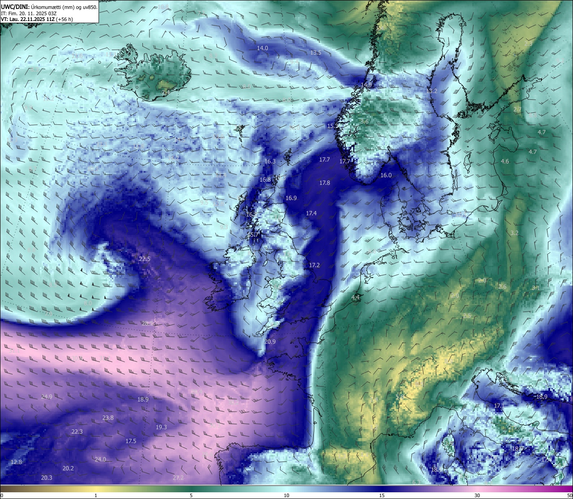573x499 pixels.
Task: Click the 15 tick on the color scale
Action: [x=382, y=495]
